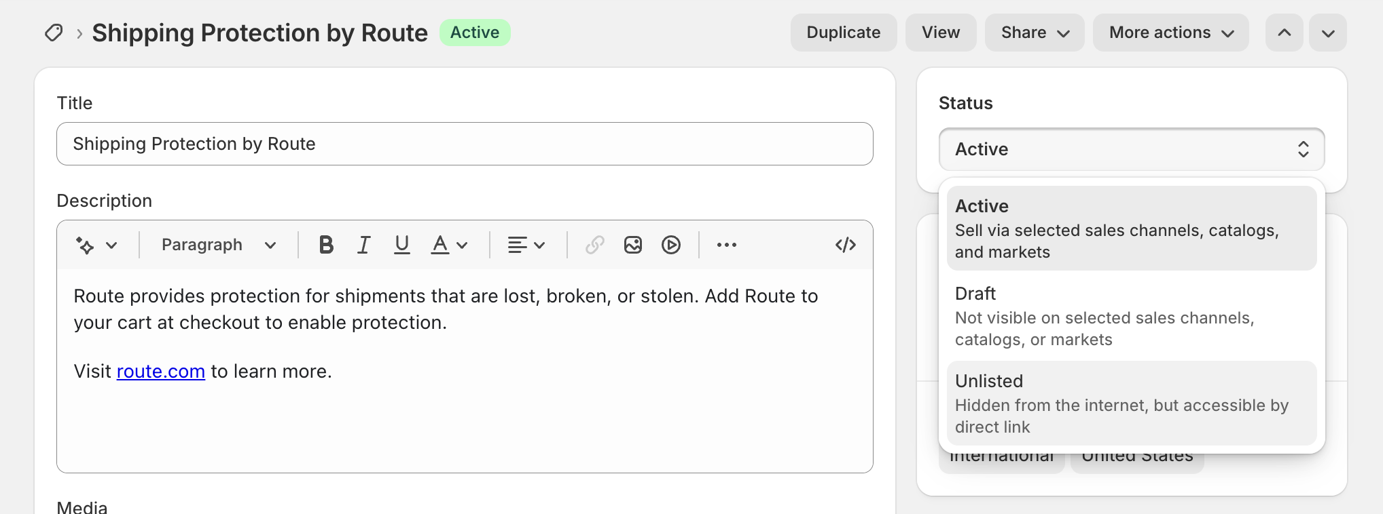Image resolution: width=1383 pixels, height=514 pixels.
Task: Toggle underline formatting in editor toolbar
Action: 401,245
